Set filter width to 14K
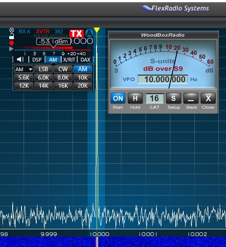The height and width of the screenshot is (247, 226). point(43,86)
